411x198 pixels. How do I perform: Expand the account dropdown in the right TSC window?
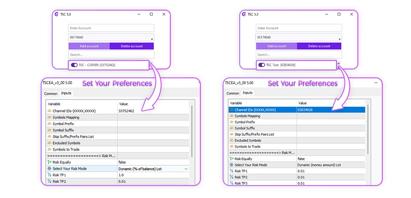pos(338,37)
